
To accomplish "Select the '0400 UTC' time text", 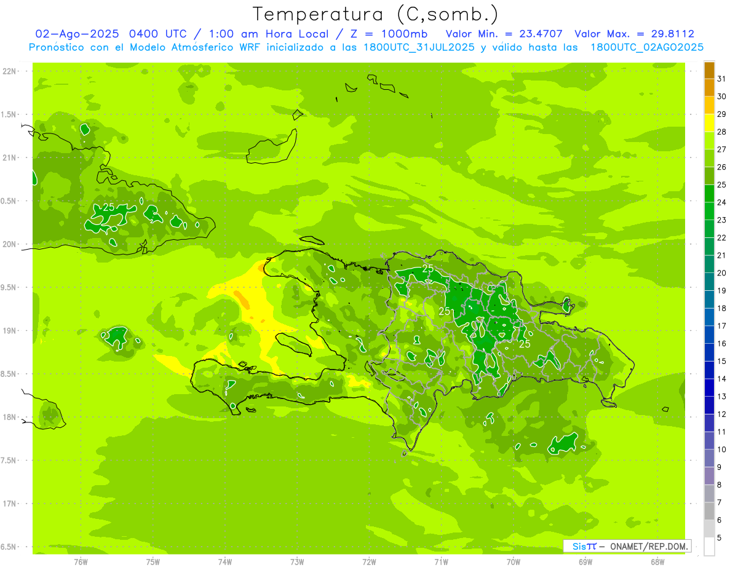I will pos(157,34).
